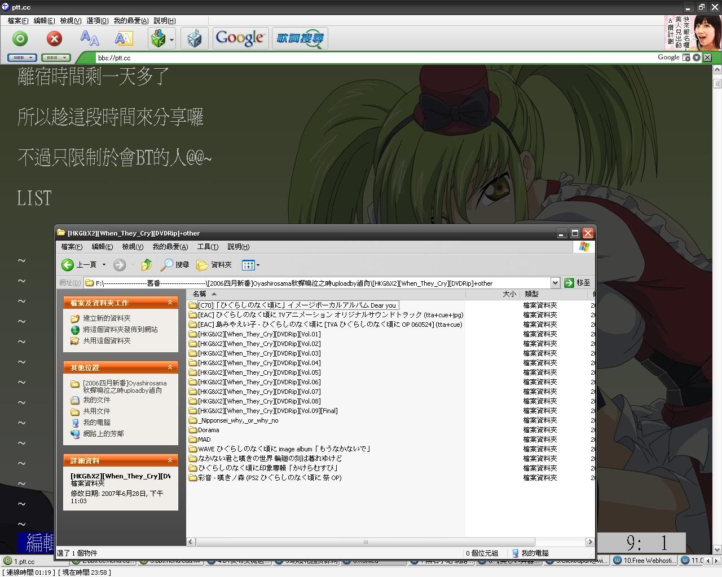Switch to the 10.Free Webhosti... tab
722x577 pixels.
[644, 561]
